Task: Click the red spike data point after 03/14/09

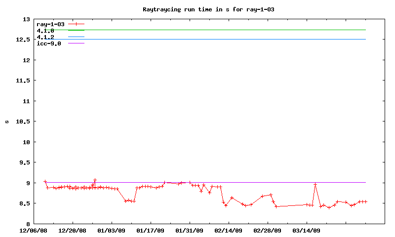Action: [x=315, y=184]
